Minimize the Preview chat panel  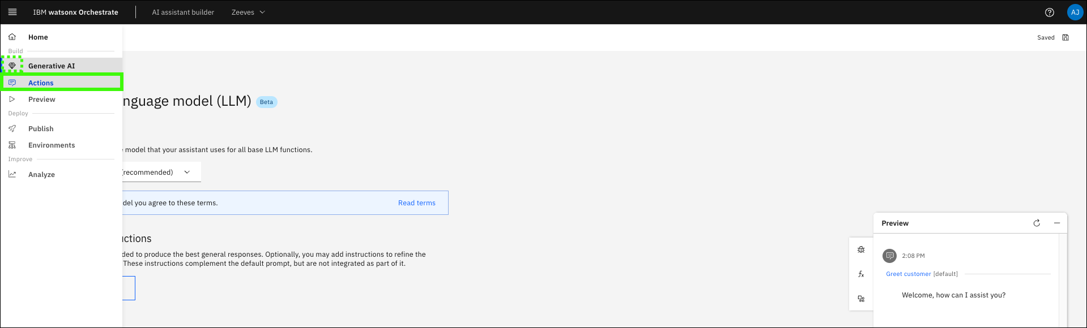pos(1057,223)
